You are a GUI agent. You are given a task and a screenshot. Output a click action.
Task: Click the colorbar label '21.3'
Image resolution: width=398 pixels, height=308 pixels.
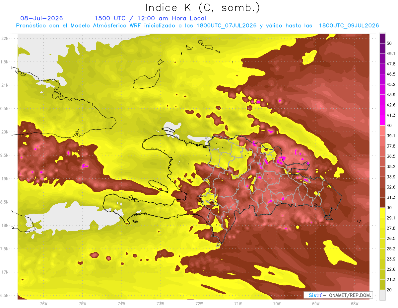click(x=391, y=279)
